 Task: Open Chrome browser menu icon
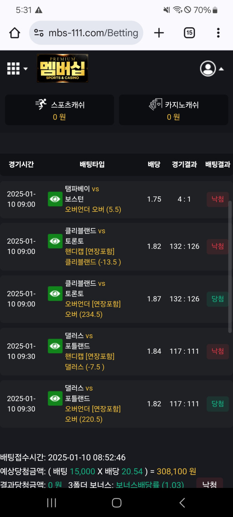218,33
